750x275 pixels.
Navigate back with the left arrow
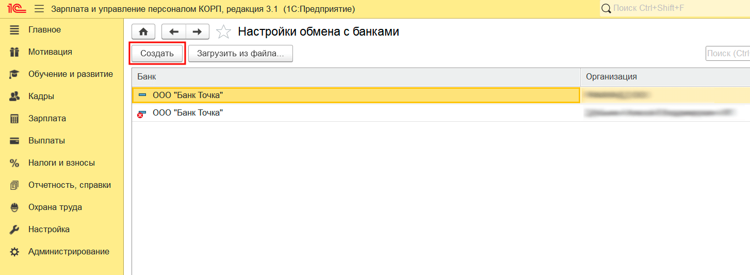(173, 32)
